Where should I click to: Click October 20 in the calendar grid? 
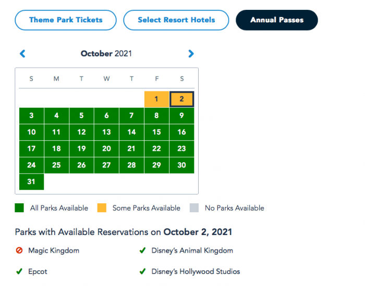pos(106,149)
